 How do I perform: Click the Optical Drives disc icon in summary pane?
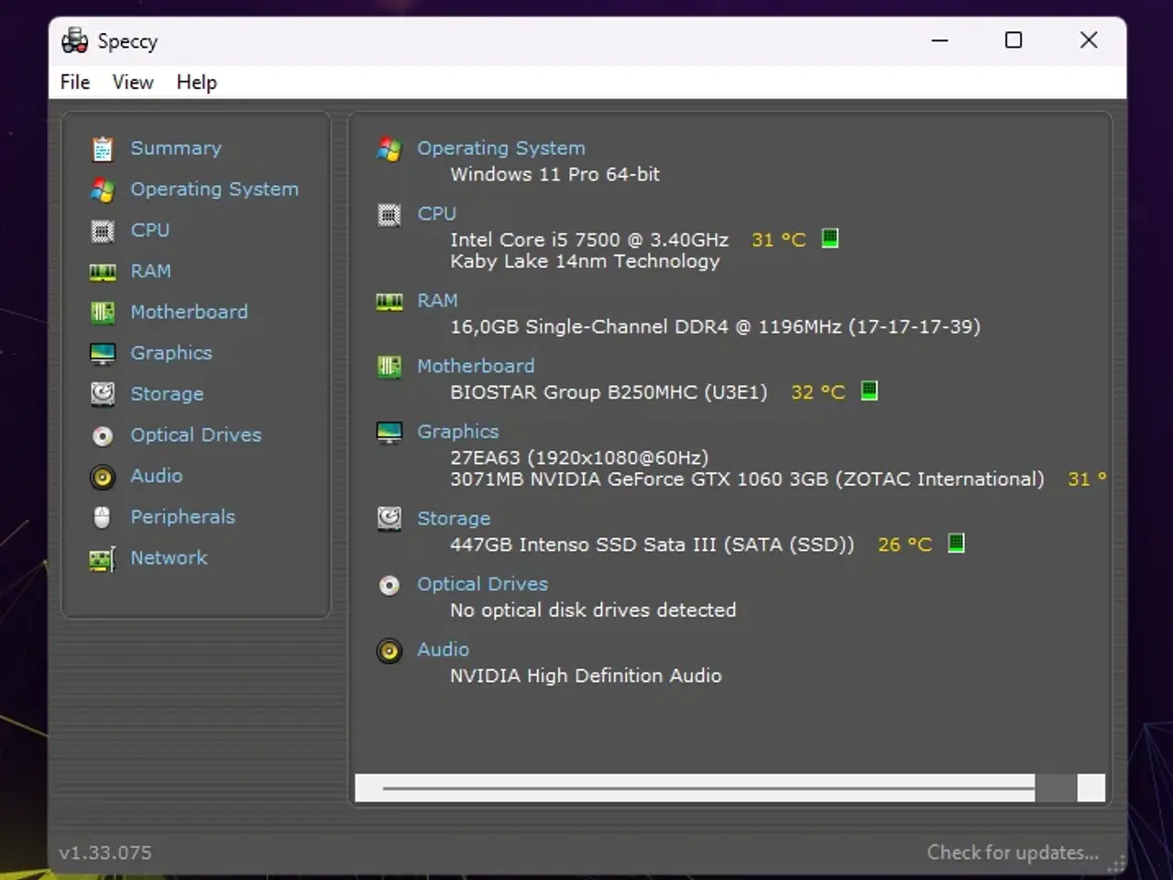click(389, 585)
